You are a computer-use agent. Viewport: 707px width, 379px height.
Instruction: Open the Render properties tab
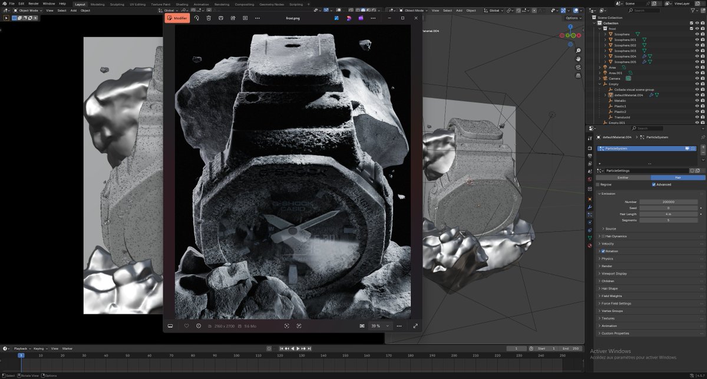click(x=590, y=148)
